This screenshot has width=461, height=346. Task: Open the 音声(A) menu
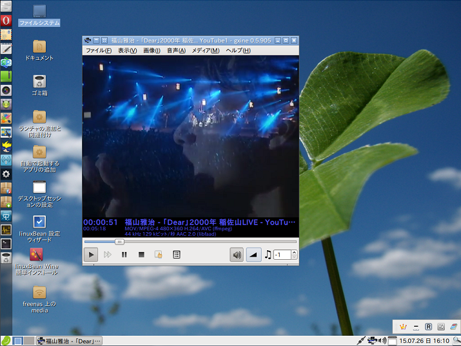(x=176, y=50)
